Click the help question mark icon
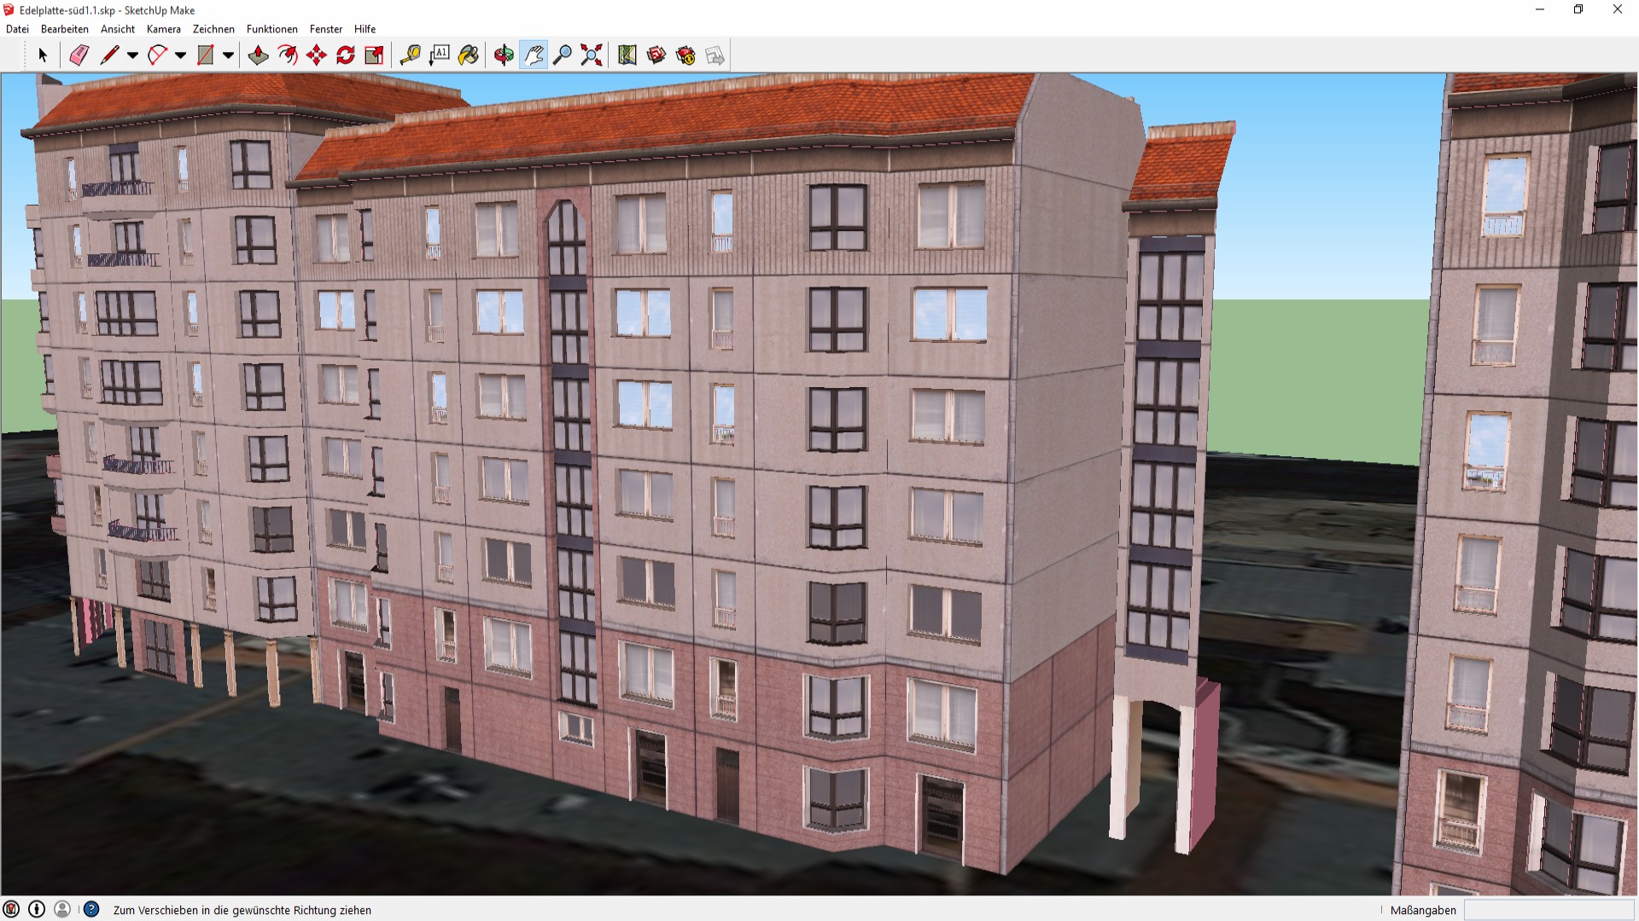This screenshot has width=1639, height=921. (x=91, y=910)
